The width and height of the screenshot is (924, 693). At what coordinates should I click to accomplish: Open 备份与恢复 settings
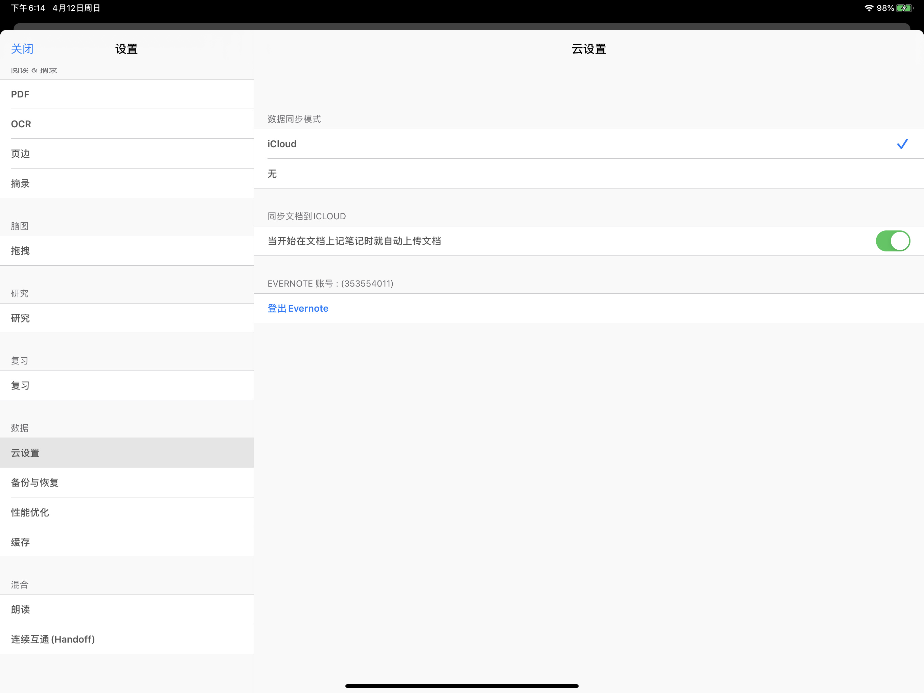click(126, 482)
